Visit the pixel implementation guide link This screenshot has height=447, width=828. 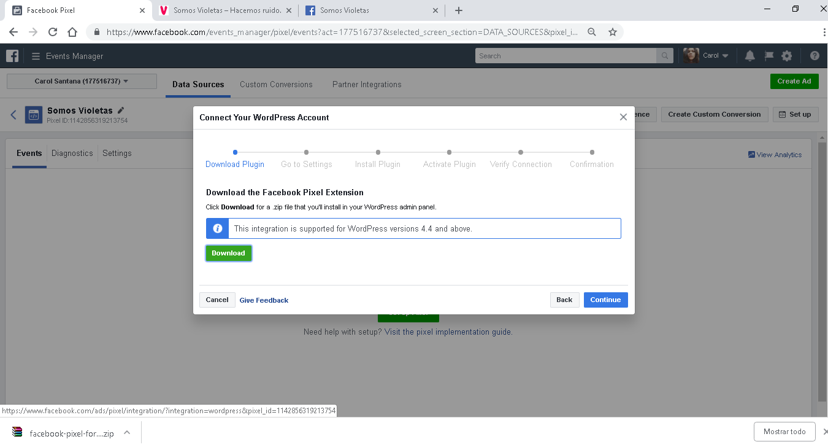tap(448, 332)
